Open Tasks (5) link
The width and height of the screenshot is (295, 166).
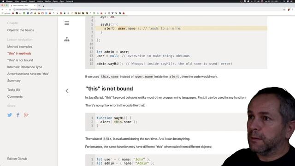pyautogui.click(x=13, y=90)
